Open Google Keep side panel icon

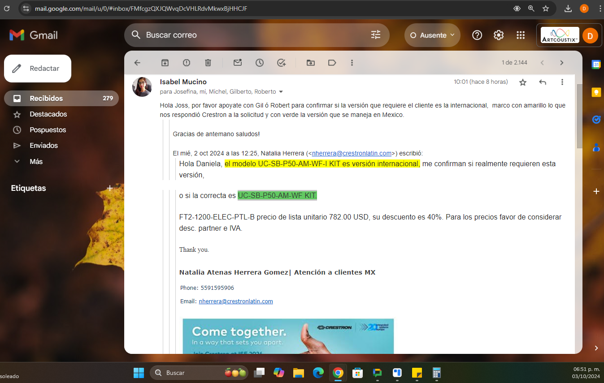coord(596,92)
